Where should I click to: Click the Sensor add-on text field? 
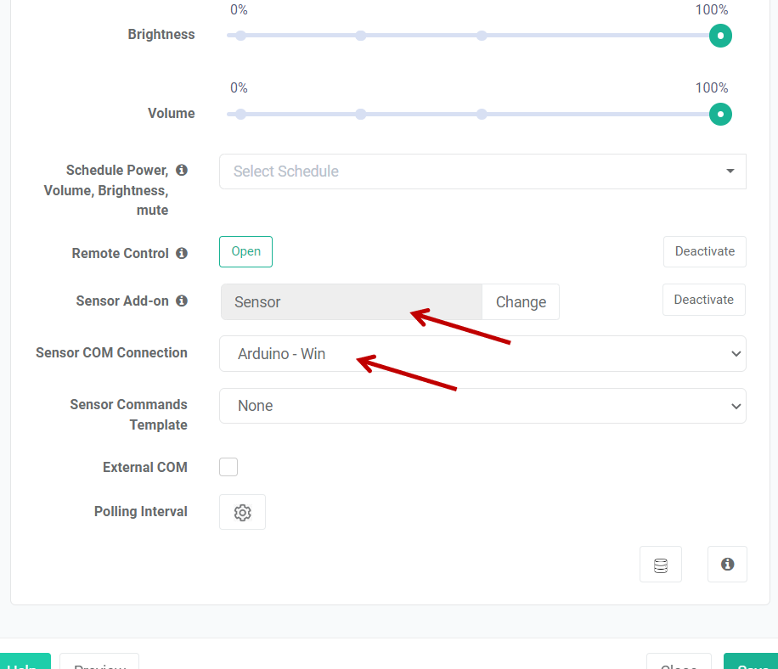(351, 302)
